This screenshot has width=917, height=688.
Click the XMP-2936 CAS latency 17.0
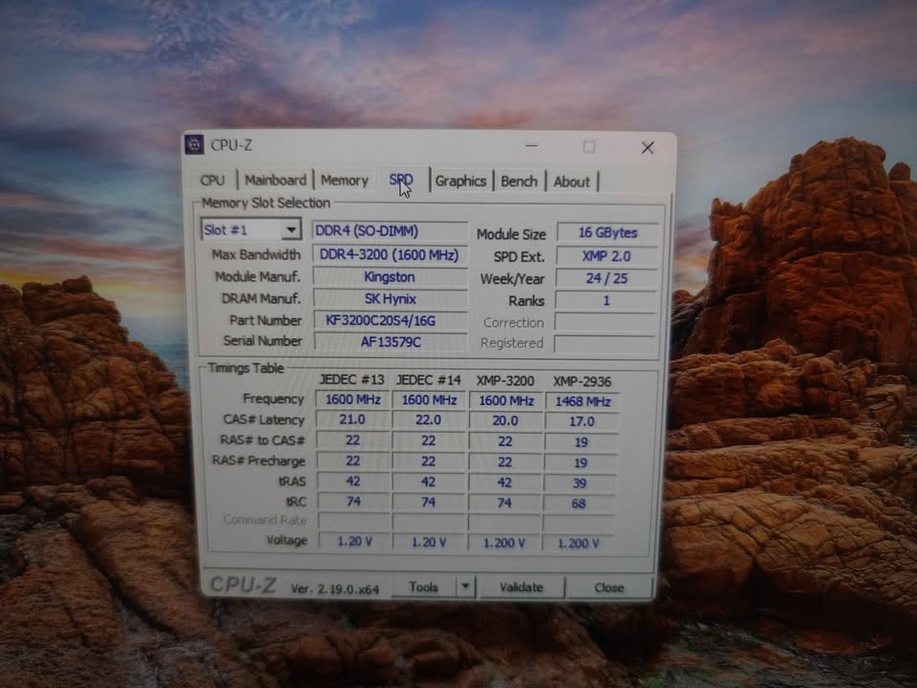click(582, 421)
